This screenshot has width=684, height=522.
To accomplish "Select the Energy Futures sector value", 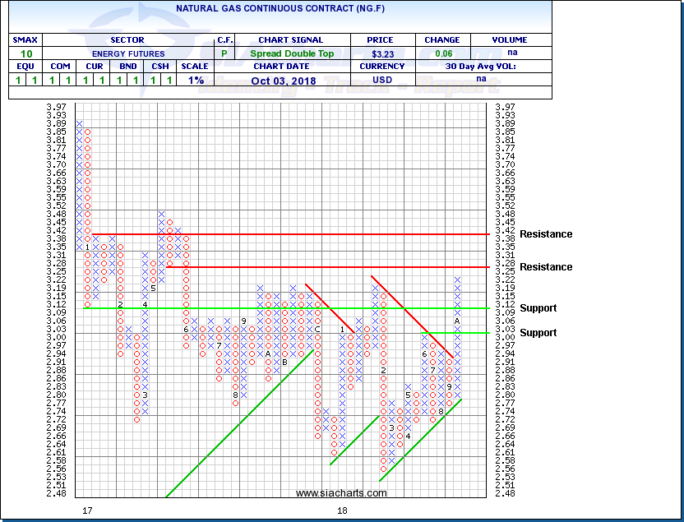I will [x=127, y=53].
